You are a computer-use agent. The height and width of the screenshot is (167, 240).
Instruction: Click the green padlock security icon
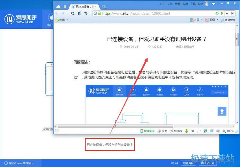(x=100, y=13)
